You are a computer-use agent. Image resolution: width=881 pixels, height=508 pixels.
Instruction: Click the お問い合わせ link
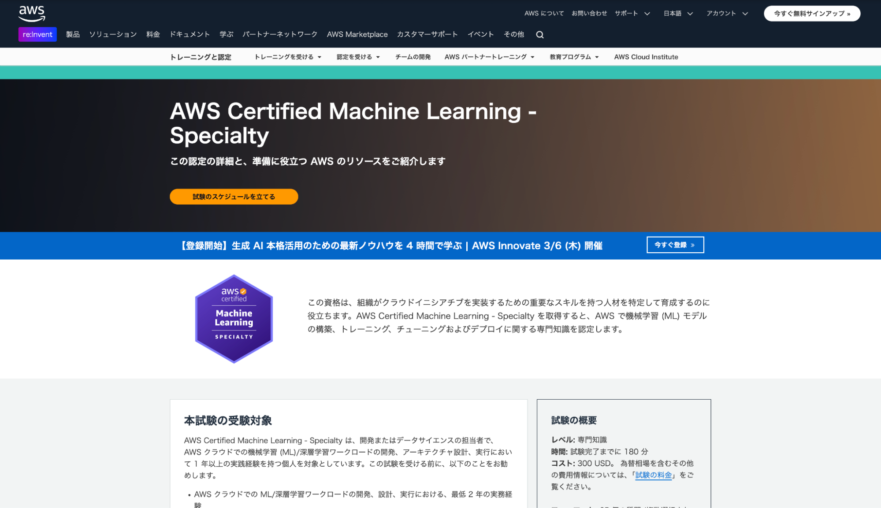[589, 13]
